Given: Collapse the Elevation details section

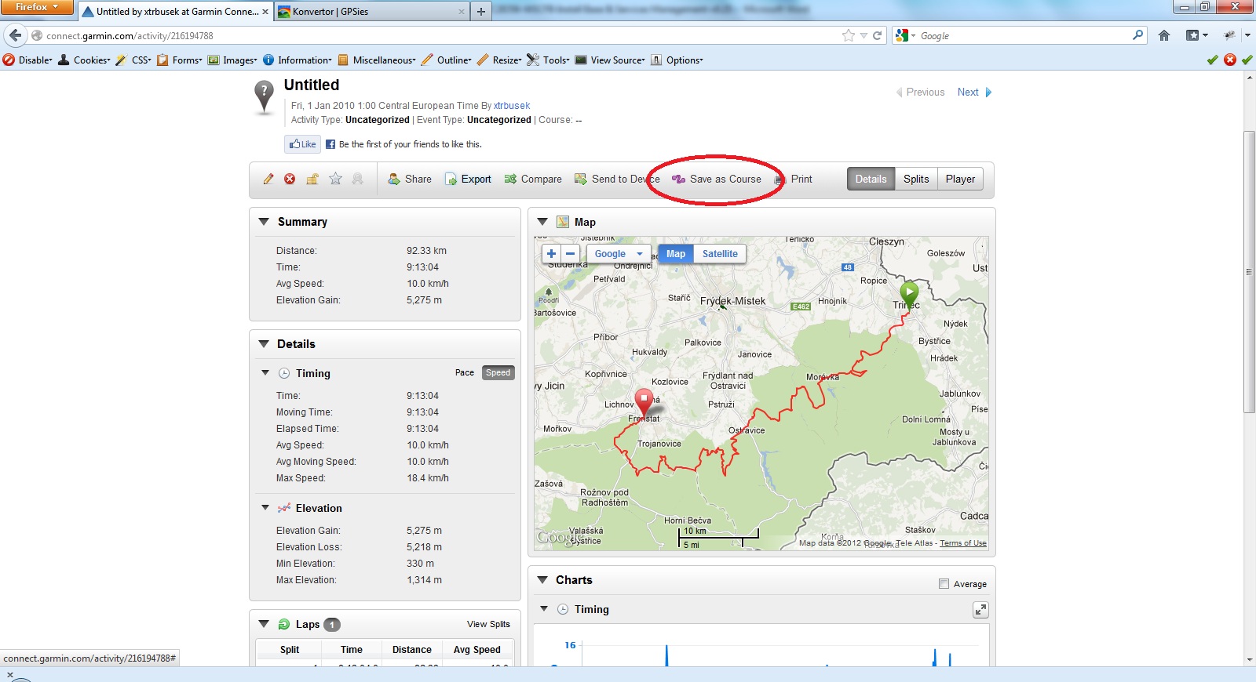Looking at the screenshot, I should pos(265,508).
